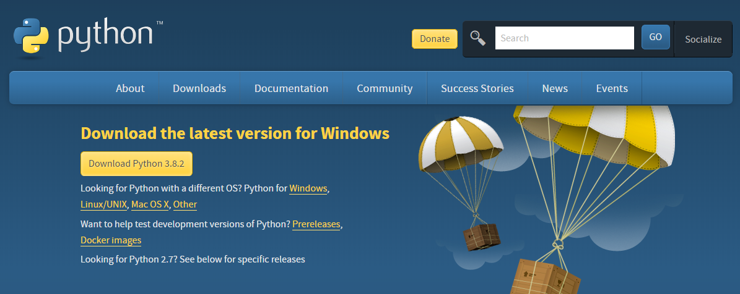Click the small striped parachute illustration
The image size is (740, 294).
click(x=461, y=143)
